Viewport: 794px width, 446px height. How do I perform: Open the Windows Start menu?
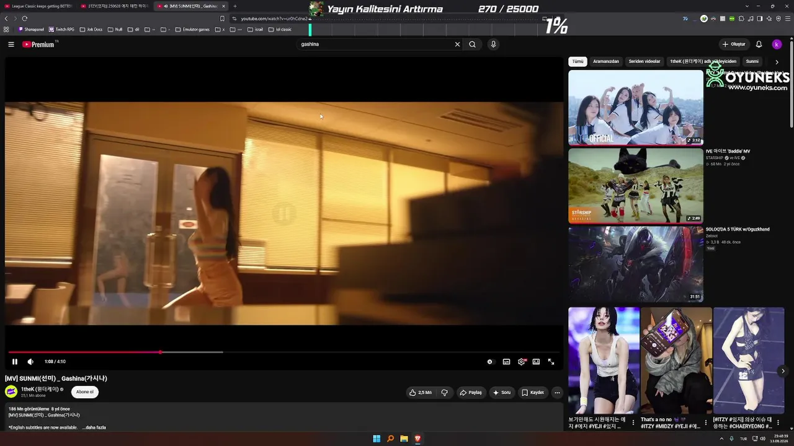pyautogui.click(x=377, y=439)
